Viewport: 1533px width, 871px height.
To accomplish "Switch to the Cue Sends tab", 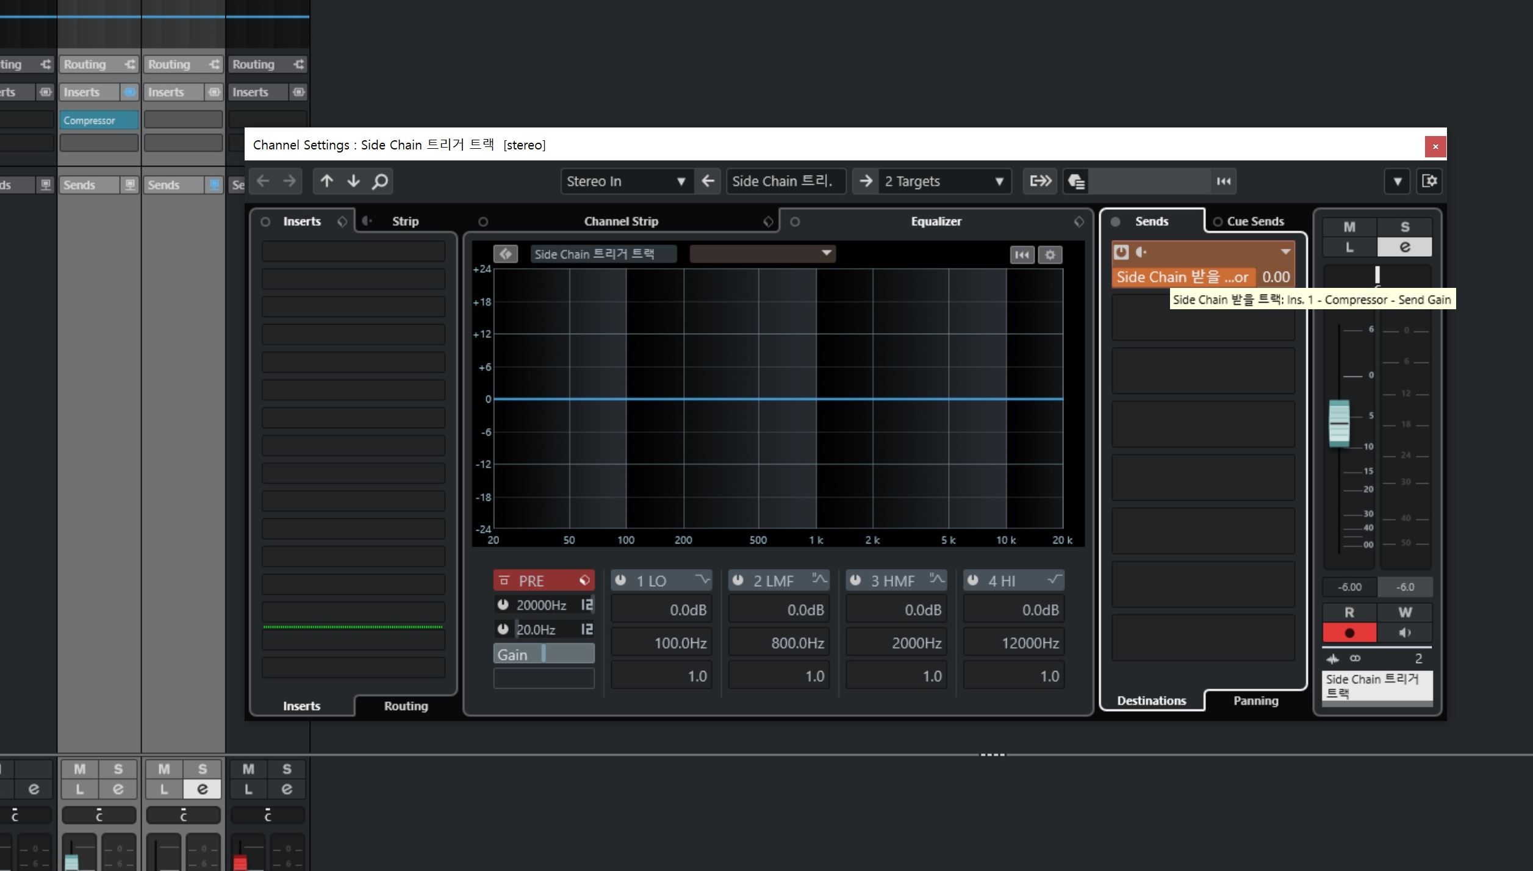I will pos(1254,221).
